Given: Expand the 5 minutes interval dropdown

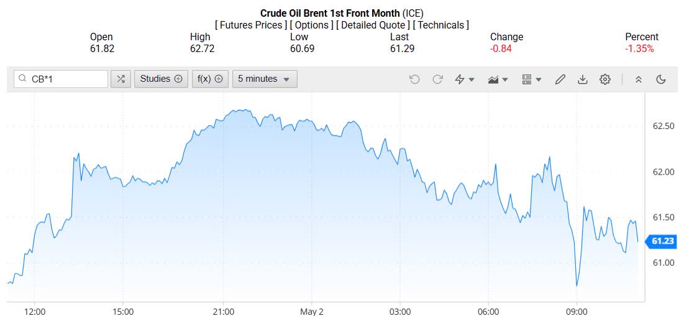Looking at the screenshot, I should (x=265, y=79).
